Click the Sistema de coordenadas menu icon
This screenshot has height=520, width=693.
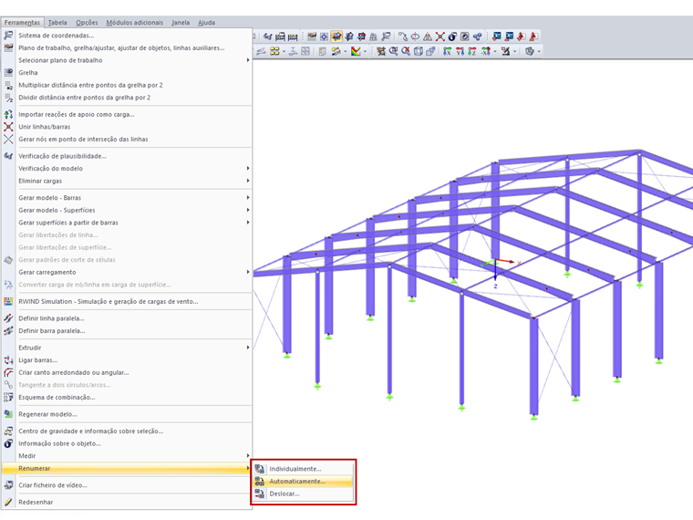point(8,35)
